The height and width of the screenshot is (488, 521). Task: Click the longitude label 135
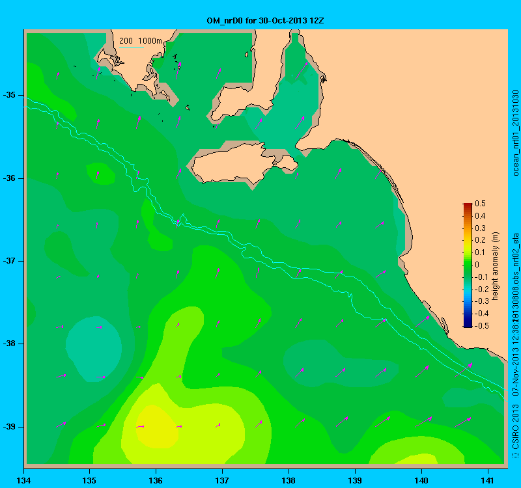tap(89, 480)
